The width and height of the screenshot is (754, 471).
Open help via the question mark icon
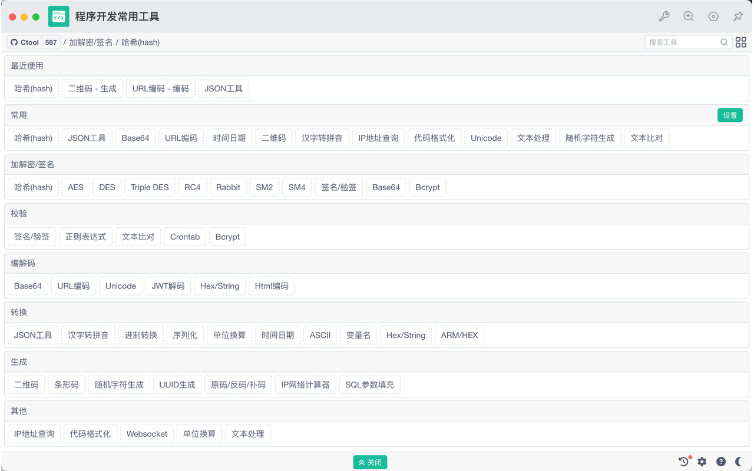click(x=720, y=462)
